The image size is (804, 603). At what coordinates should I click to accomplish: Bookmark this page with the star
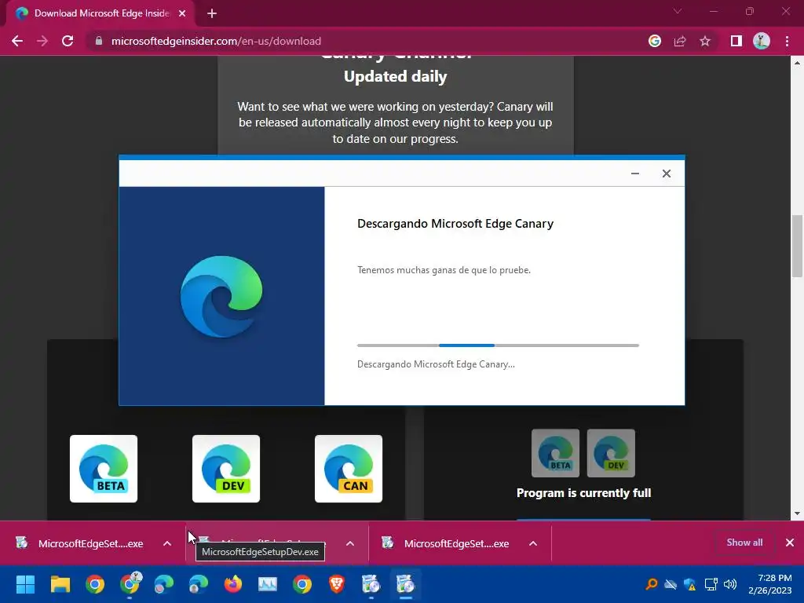pyautogui.click(x=705, y=41)
